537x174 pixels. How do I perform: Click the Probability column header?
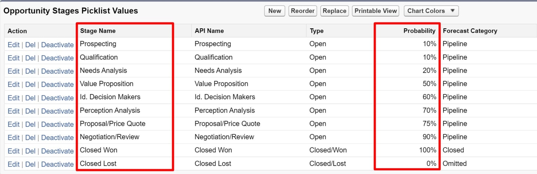tap(419, 31)
